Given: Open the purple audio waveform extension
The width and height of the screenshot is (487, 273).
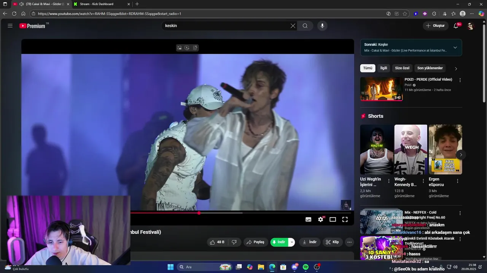Looking at the screenshot, I should click(425, 14).
